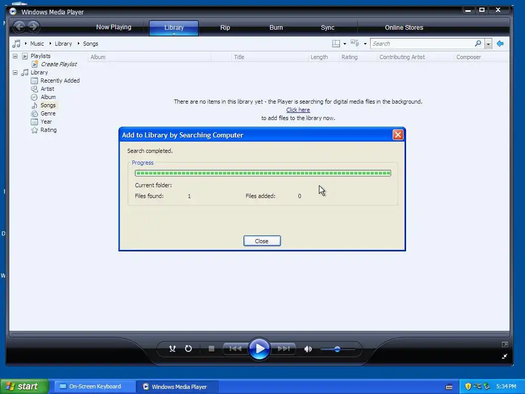Switch to the Rip tab
Viewport: 525px width, 394px height.
225,28
